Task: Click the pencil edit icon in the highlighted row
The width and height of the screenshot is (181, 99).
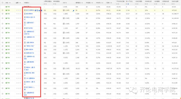Action: 73,11
